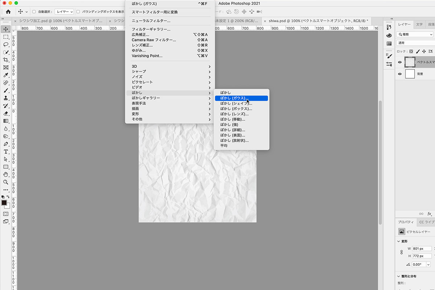
Task: Select the Hand tool
Action: (6, 174)
